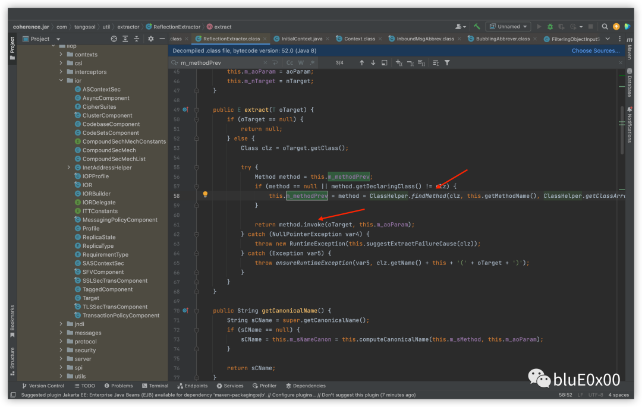Open search filter funnel icon
The height and width of the screenshot is (407, 642).
(447, 62)
